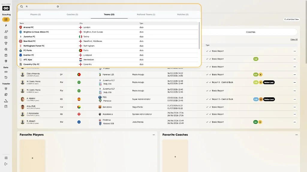Switch to Players (0) search tab
307x172 pixels.
click(x=35, y=14)
